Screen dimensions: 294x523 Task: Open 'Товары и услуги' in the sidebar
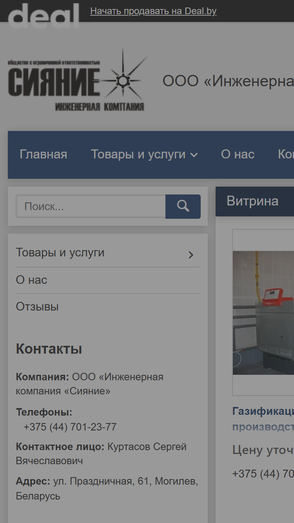coord(60,252)
